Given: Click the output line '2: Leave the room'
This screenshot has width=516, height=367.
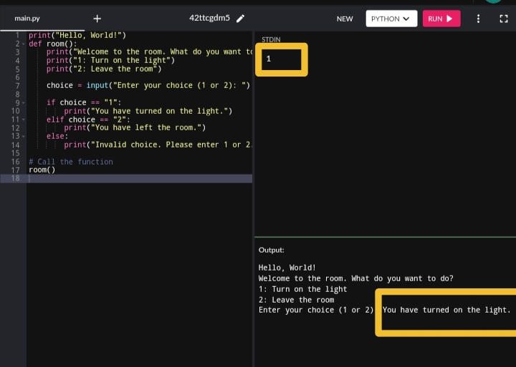Looking at the screenshot, I should [296, 300].
